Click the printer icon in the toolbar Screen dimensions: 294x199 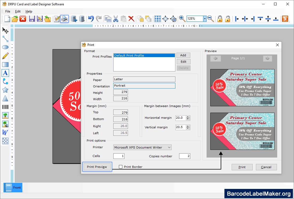(65, 19)
